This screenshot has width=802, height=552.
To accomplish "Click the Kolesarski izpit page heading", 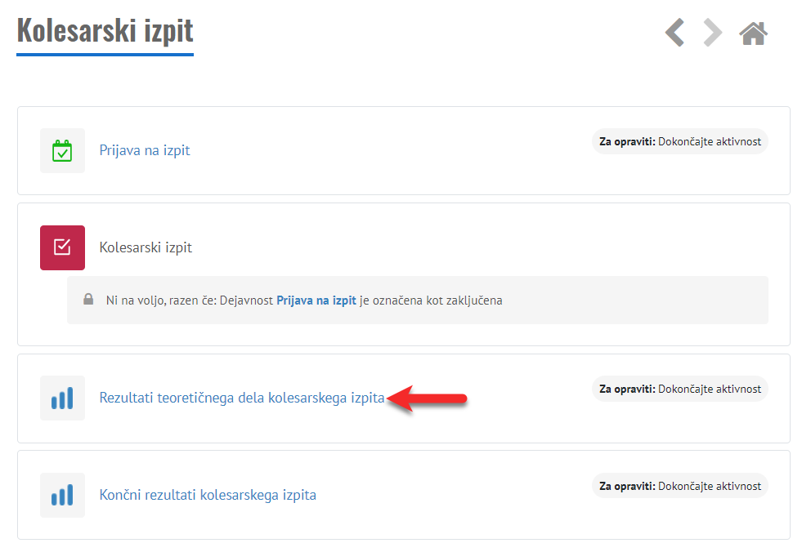I will pos(105,30).
